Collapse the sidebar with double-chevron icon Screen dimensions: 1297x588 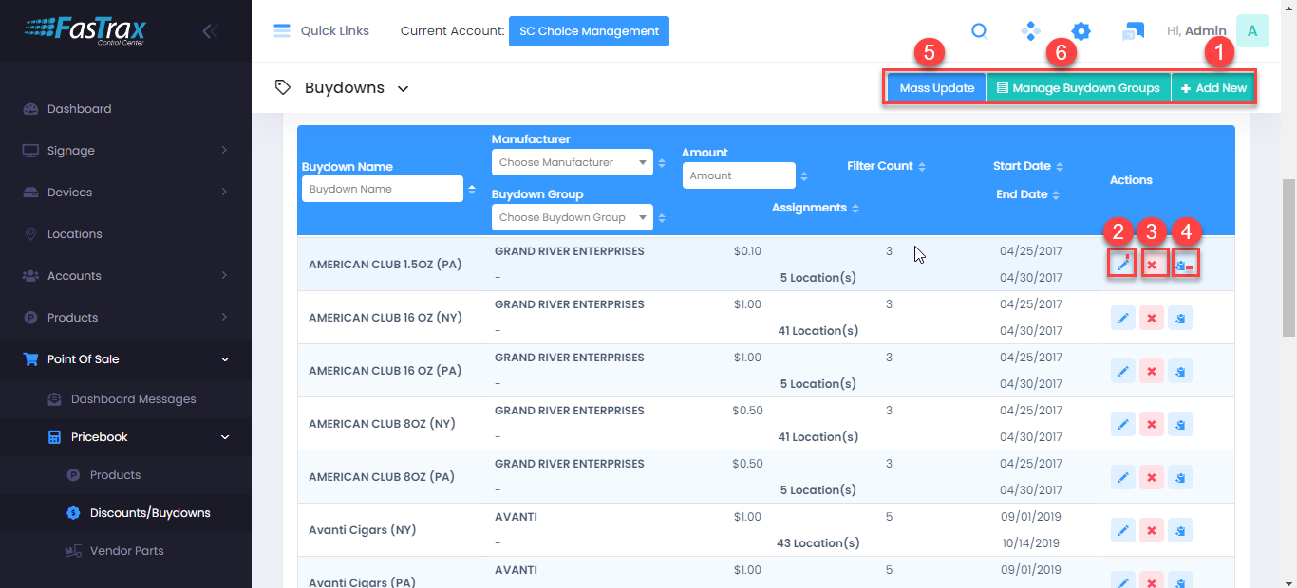coord(210,31)
